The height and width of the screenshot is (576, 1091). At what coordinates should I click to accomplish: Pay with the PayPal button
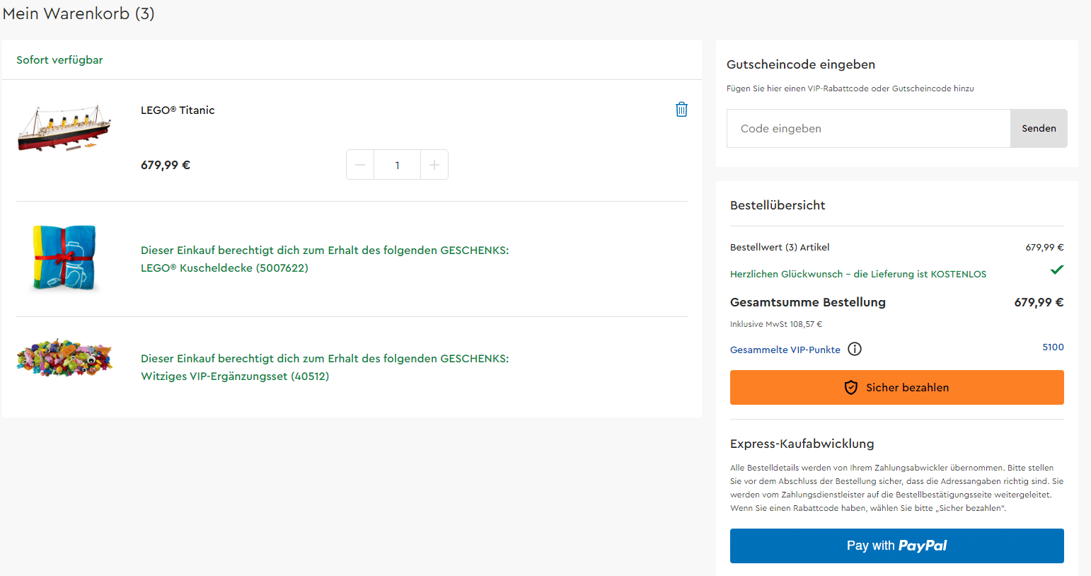pyautogui.click(x=897, y=546)
